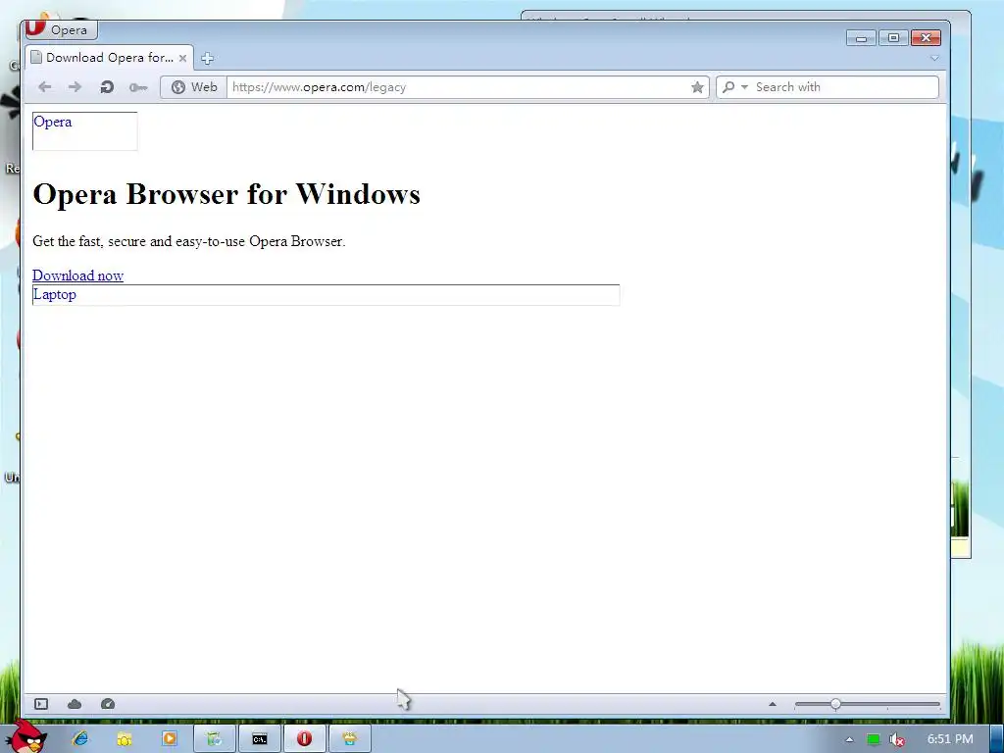Toggle Opera Turbo gauge icon
This screenshot has height=753, width=1004.
108,704
